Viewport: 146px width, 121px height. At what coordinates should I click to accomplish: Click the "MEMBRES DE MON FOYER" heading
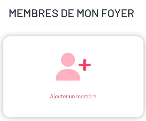tap(72, 13)
